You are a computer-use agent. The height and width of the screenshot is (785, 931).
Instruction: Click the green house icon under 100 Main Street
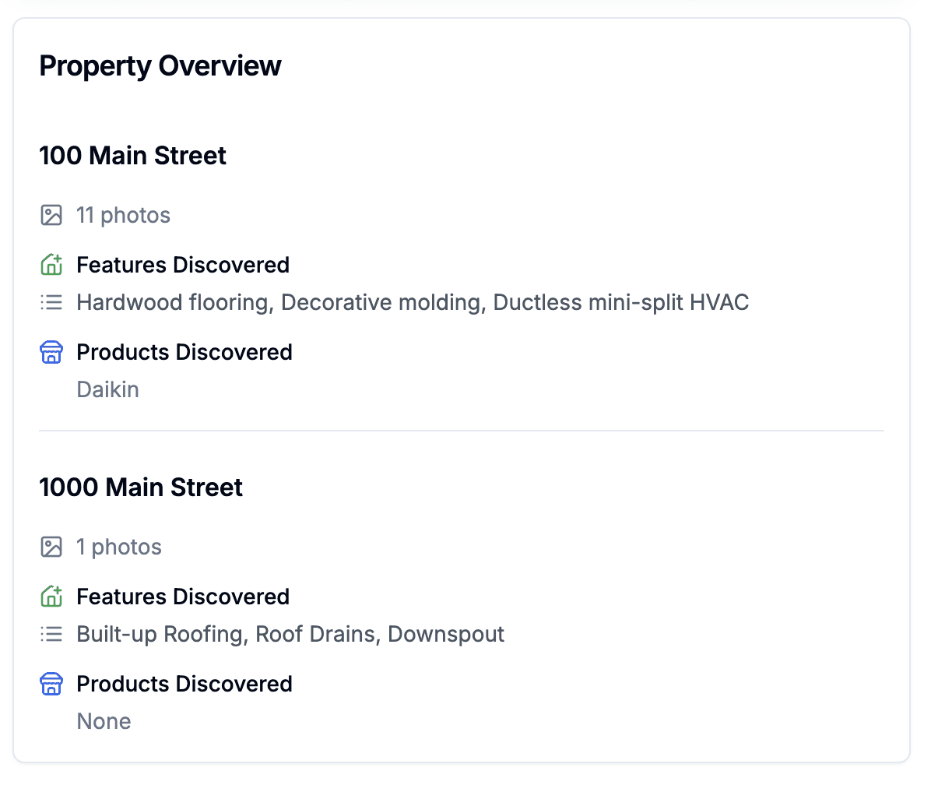[x=51, y=264]
